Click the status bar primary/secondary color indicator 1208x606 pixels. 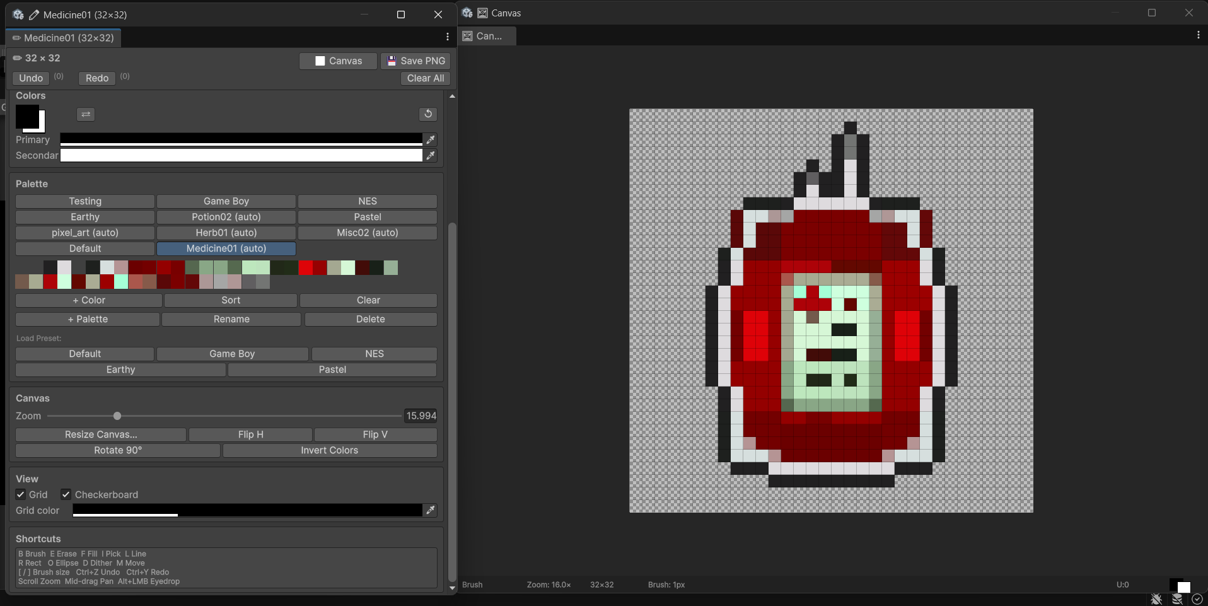(1180, 586)
